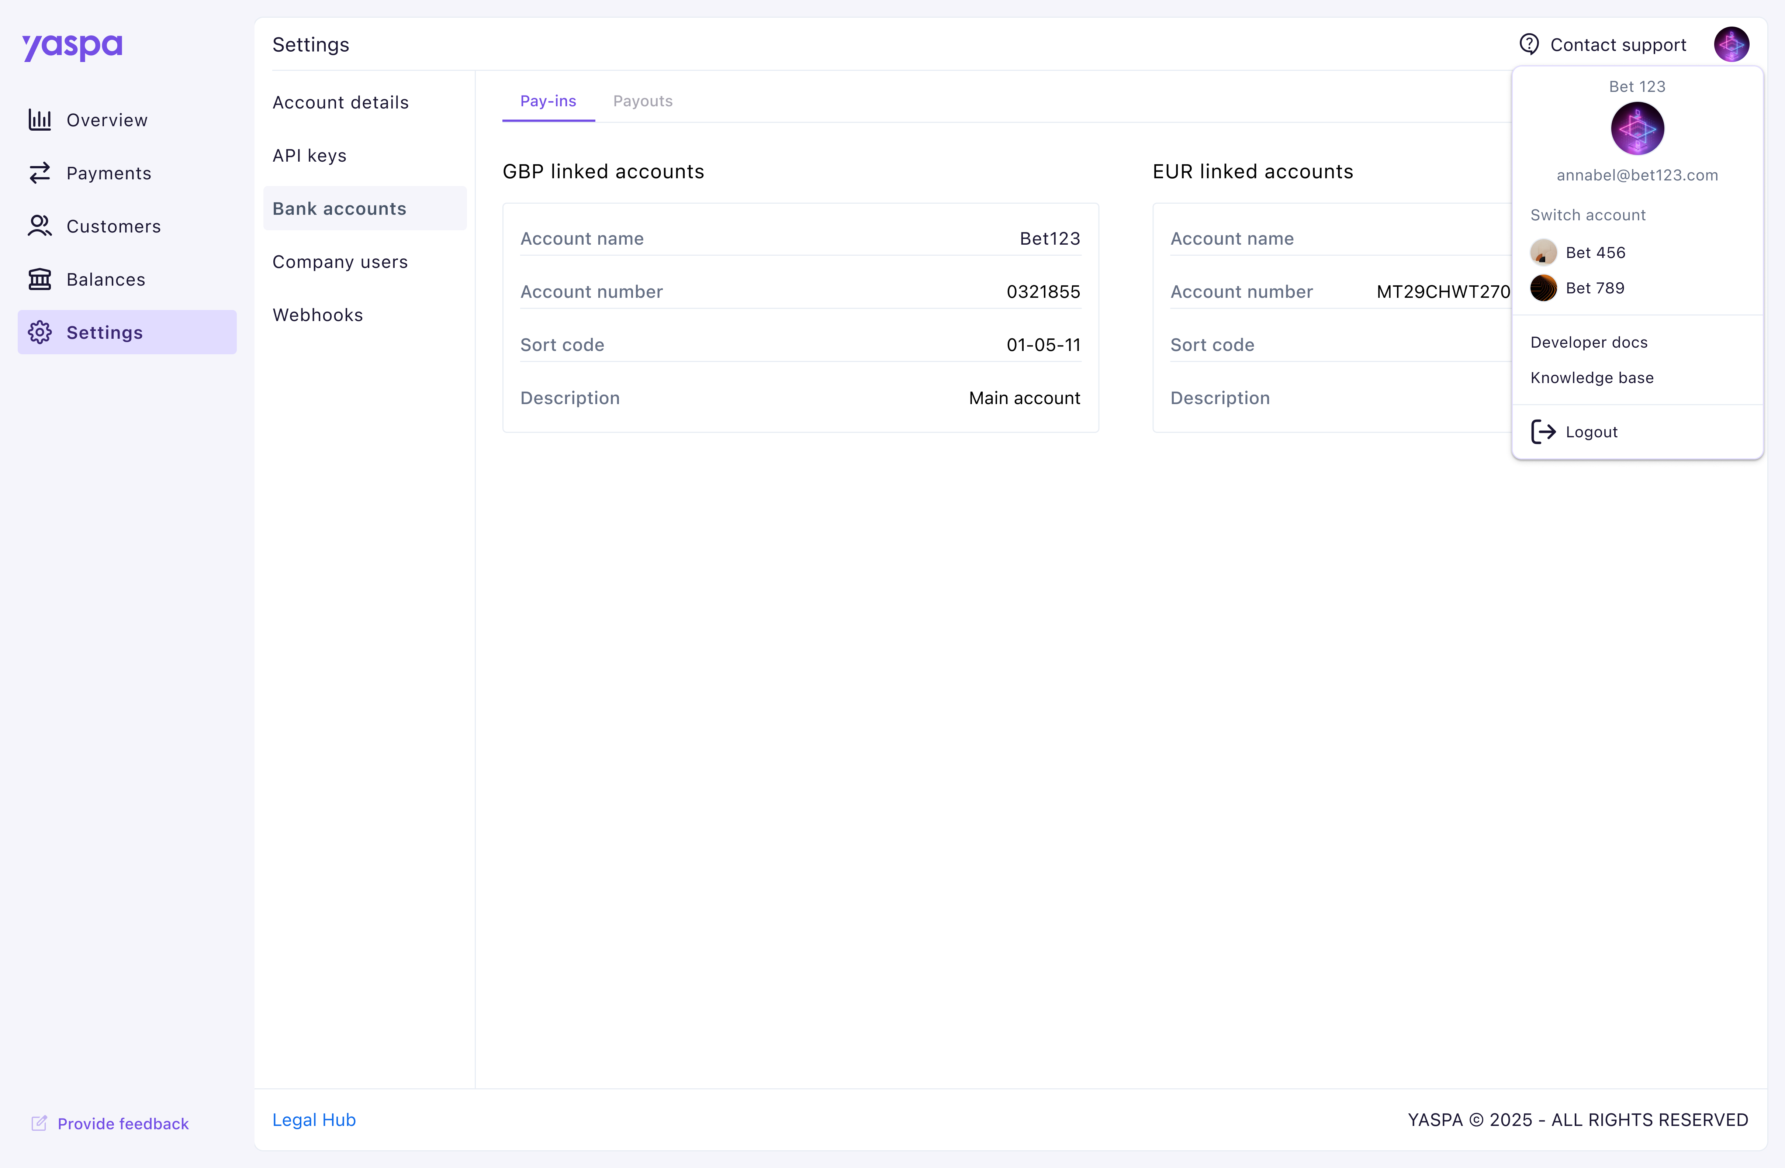Viewport: 1785px width, 1168px height.
Task: Click the Overview bar chart icon
Action: [x=40, y=120]
